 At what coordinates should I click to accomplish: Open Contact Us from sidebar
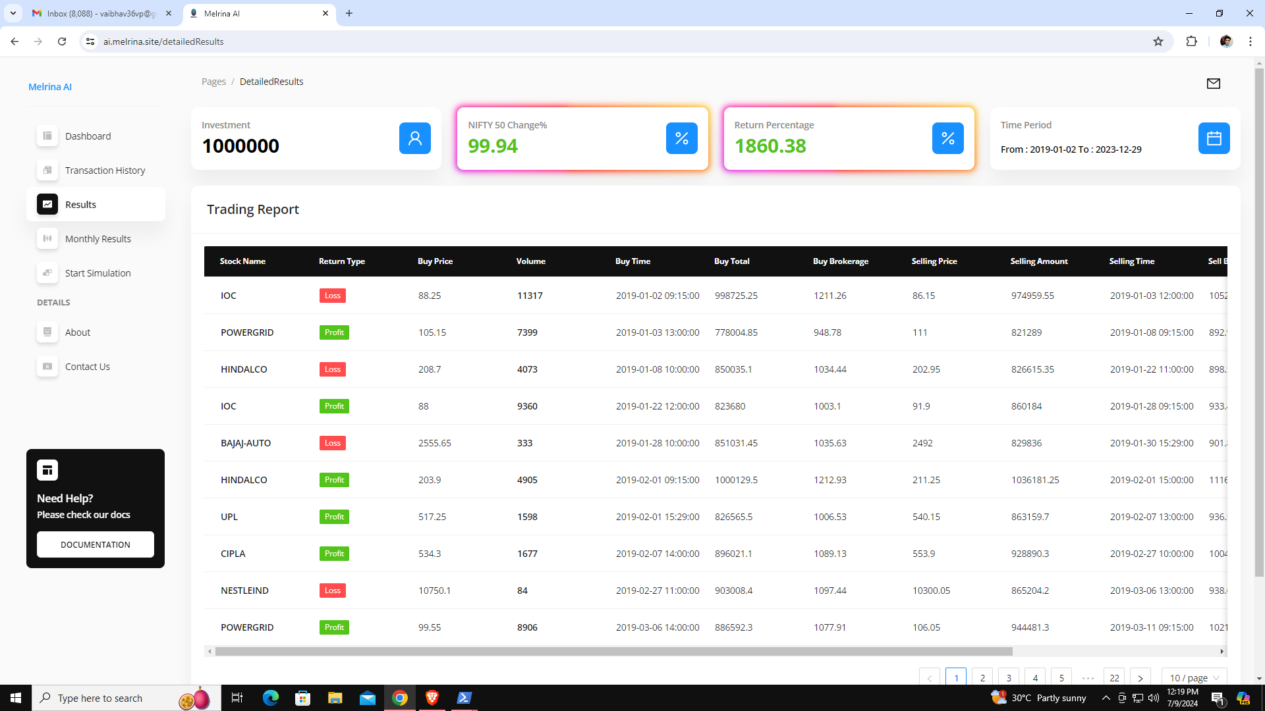tap(87, 367)
